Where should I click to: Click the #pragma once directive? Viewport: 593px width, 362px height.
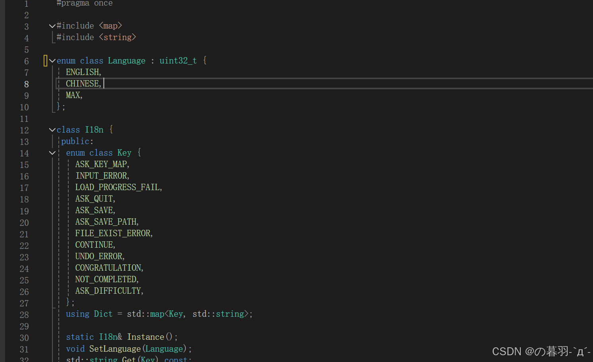click(x=84, y=4)
